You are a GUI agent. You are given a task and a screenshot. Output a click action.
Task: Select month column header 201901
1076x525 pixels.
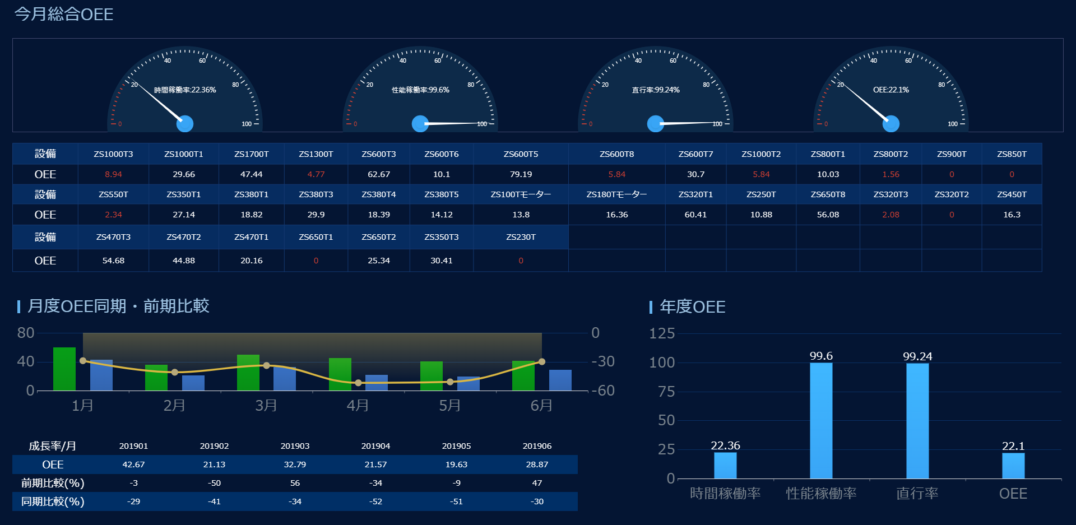pyautogui.click(x=134, y=446)
